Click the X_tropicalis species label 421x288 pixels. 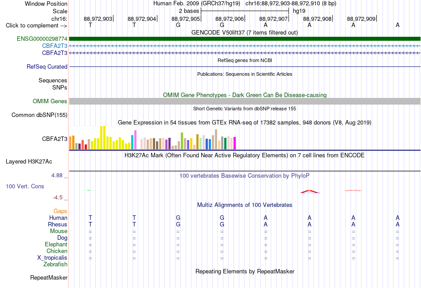[x=52, y=258]
